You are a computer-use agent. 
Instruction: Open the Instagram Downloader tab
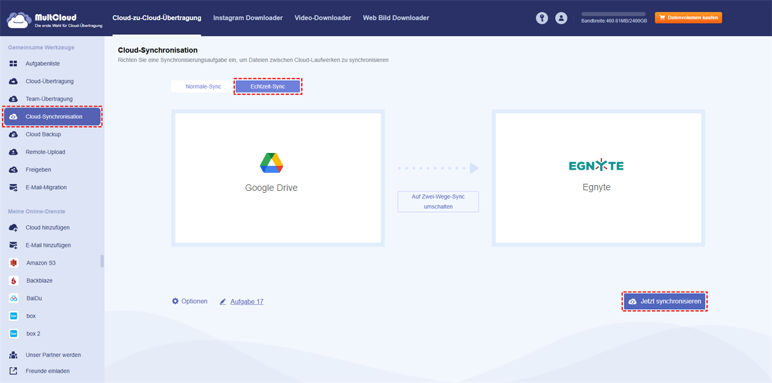(x=248, y=18)
